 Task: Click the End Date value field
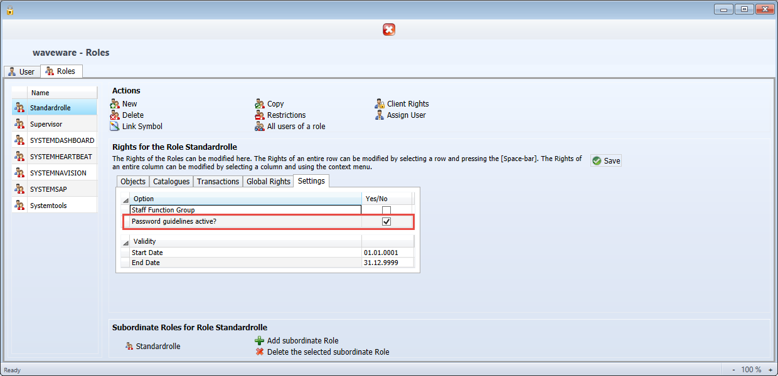pos(387,263)
